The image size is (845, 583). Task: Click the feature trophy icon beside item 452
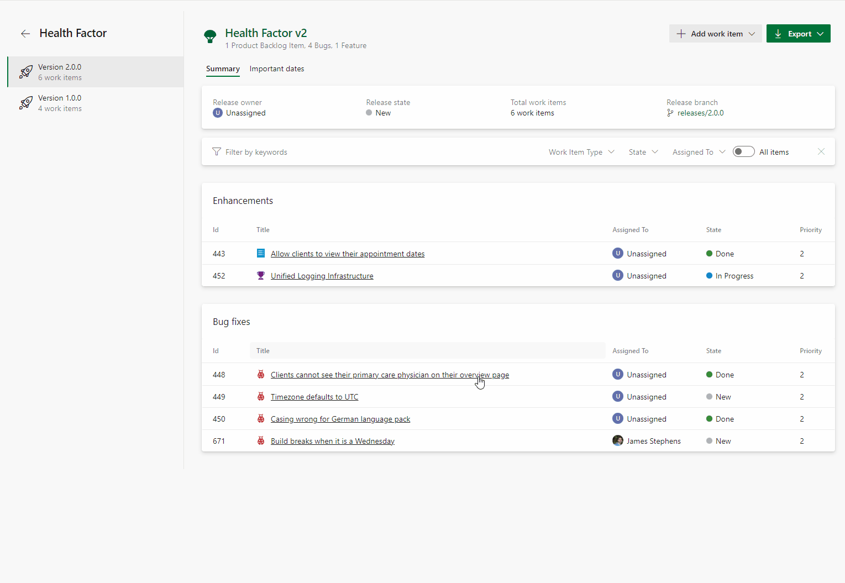(x=260, y=275)
